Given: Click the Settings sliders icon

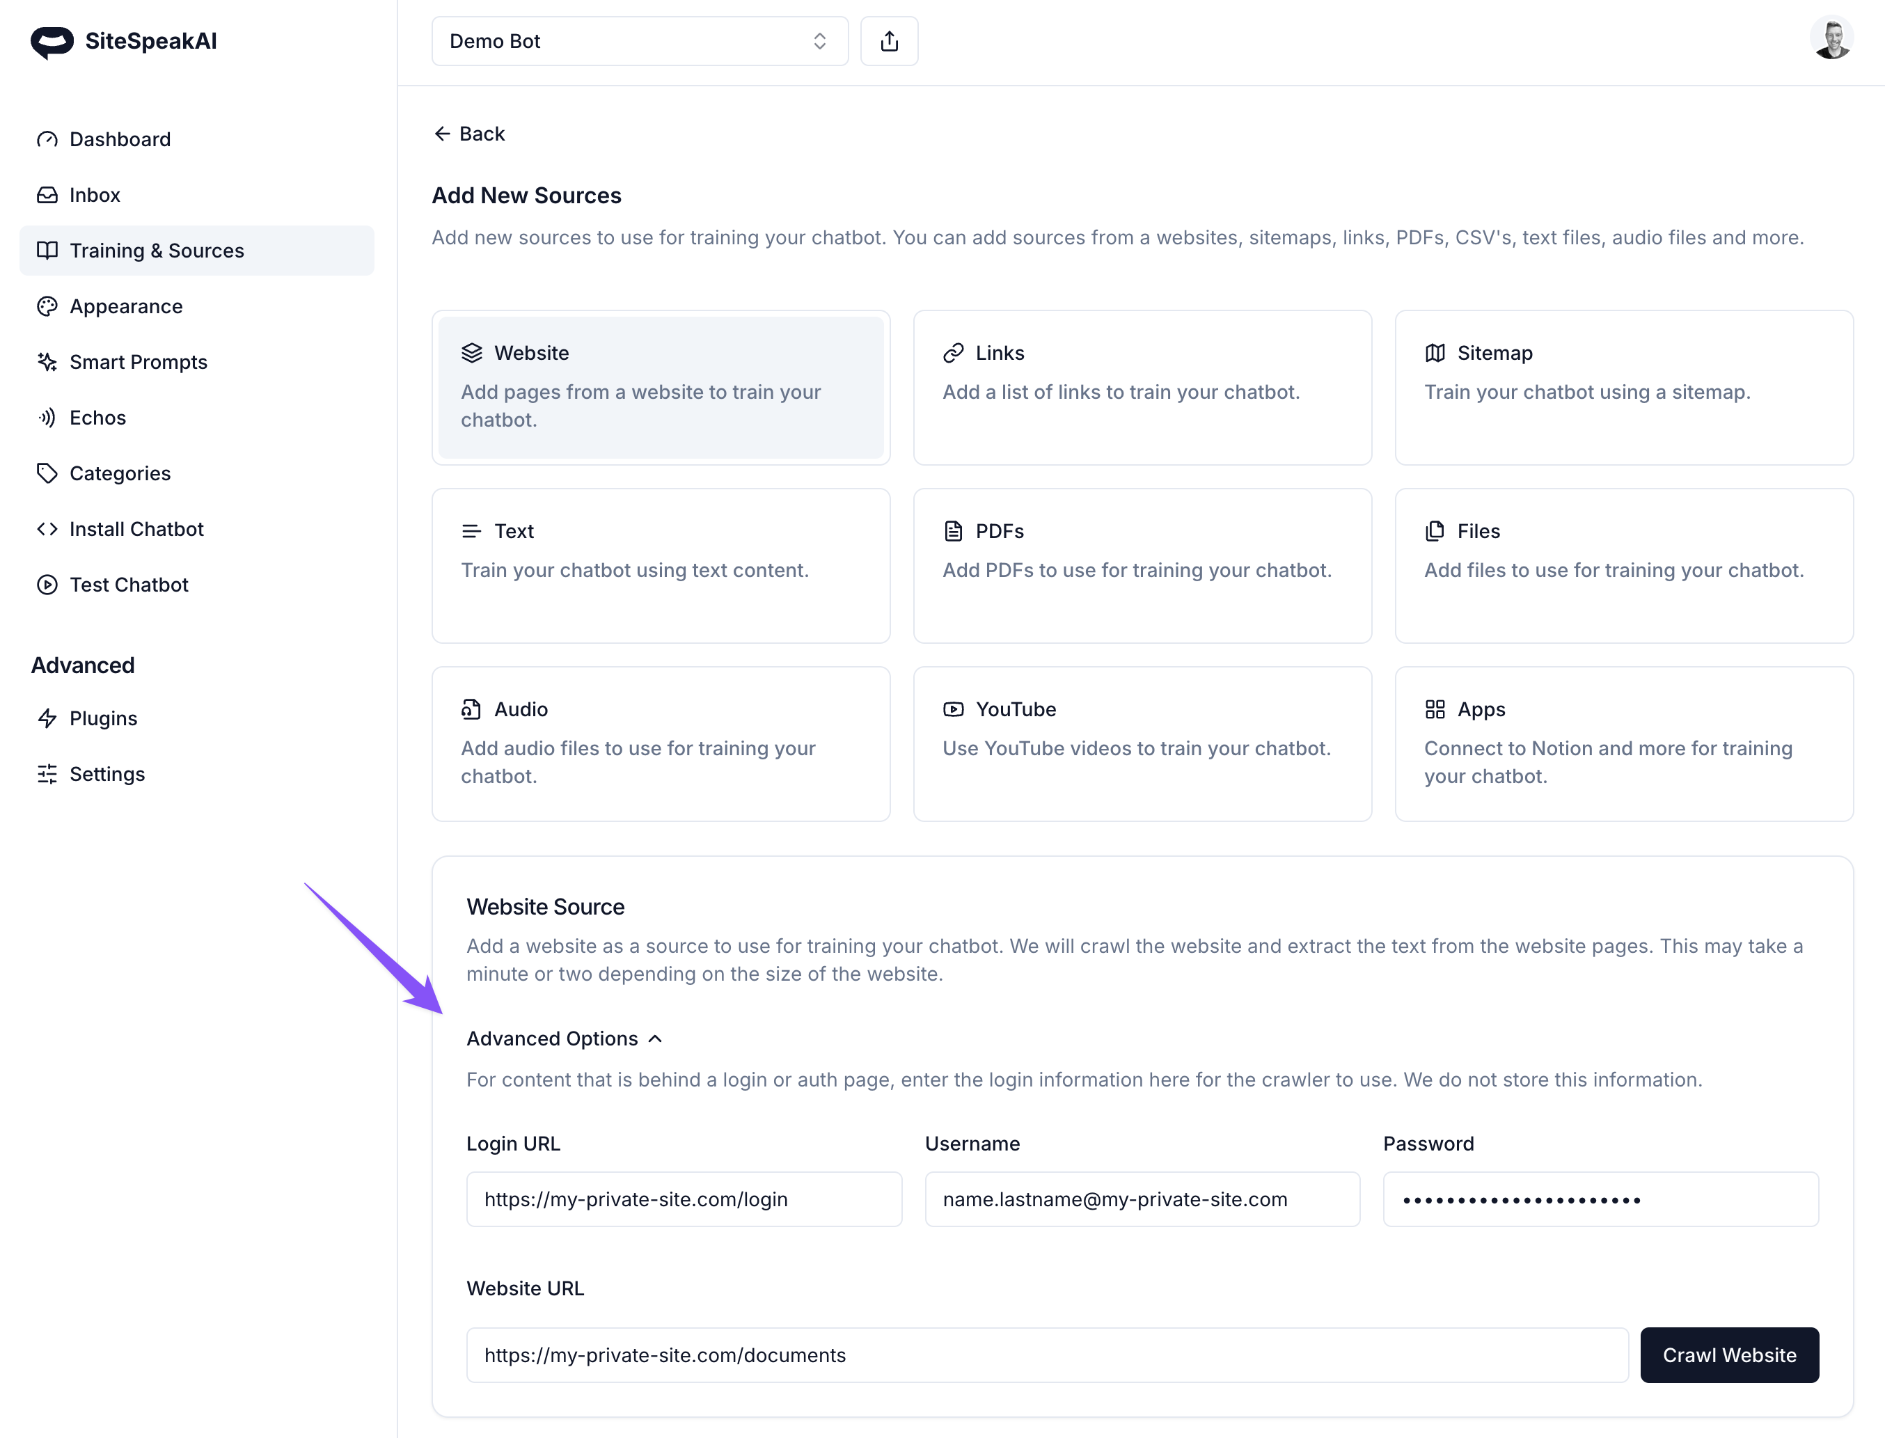Looking at the screenshot, I should [x=47, y=774].
